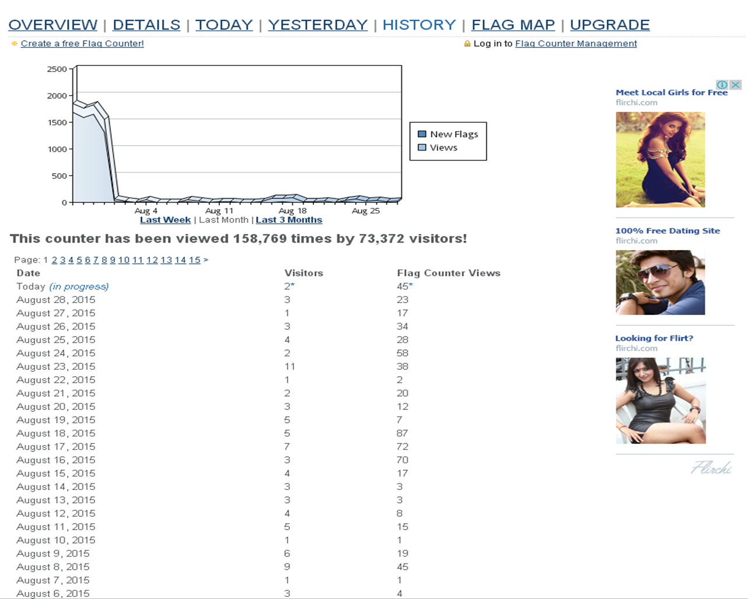Click the Flirchi logo in the ad
This screenshot has height=599, width=748.
[711, 468]
